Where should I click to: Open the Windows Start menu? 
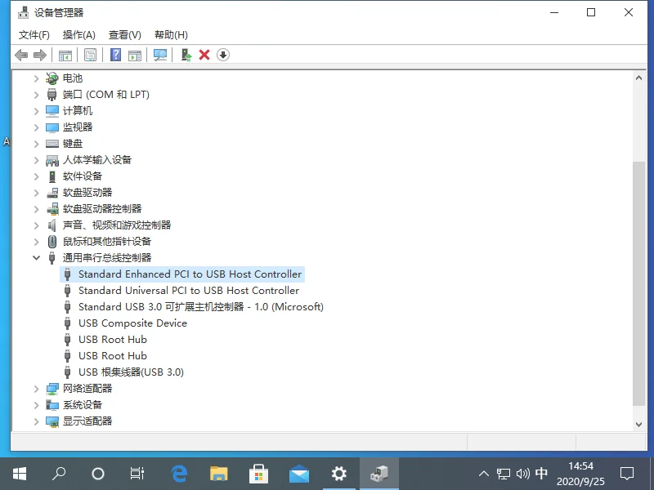point(19,474)
